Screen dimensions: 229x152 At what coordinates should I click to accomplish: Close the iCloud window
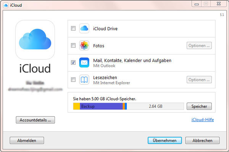[x=218, y=4]
